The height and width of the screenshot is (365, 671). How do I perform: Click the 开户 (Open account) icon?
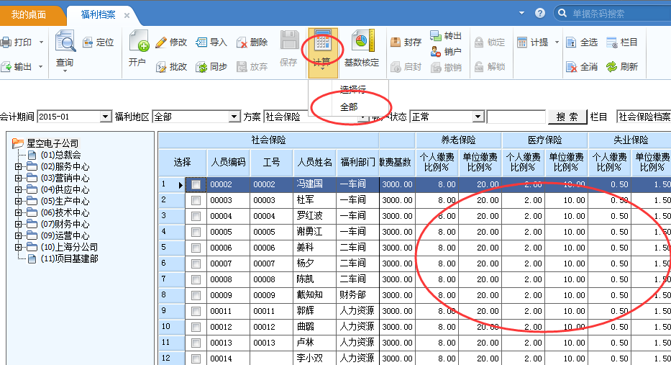137,48
